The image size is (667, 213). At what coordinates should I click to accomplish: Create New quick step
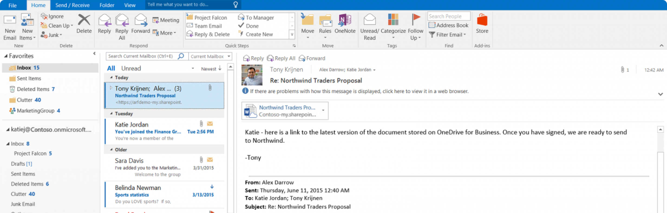[x=256, y=34]
